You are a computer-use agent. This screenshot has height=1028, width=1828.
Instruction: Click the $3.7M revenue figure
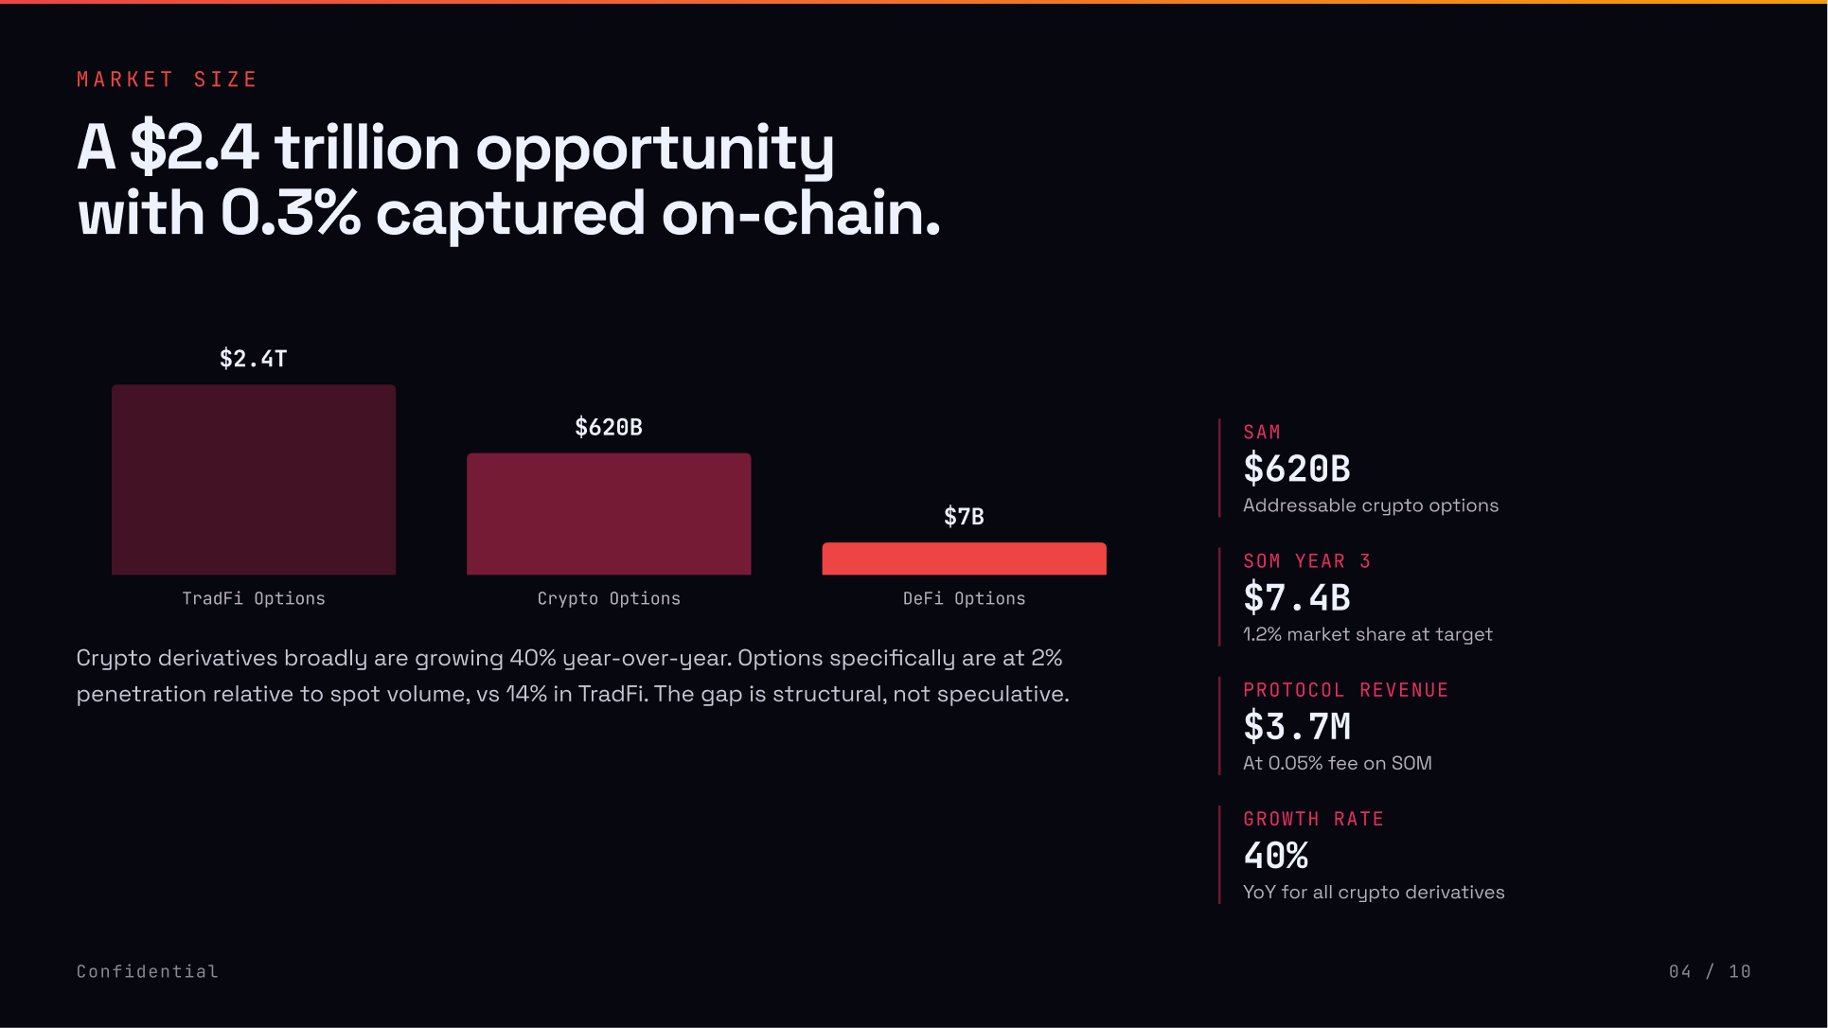pos(1297,727)
